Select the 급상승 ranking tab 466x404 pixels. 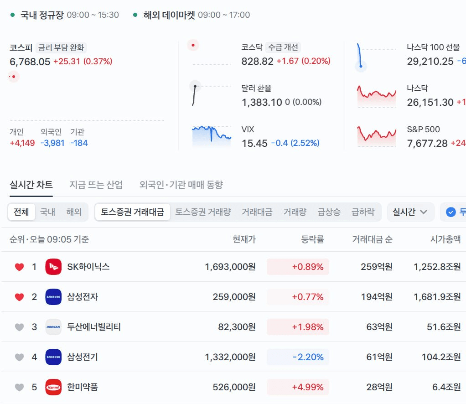click(329, 212)
